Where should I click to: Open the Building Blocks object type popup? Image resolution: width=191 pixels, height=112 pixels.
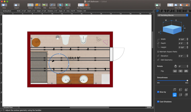pos(173,15)
